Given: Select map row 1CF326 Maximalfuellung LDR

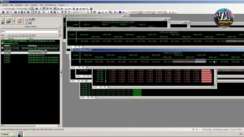Looking at the screenshot, I should click(x=30, y=50).
